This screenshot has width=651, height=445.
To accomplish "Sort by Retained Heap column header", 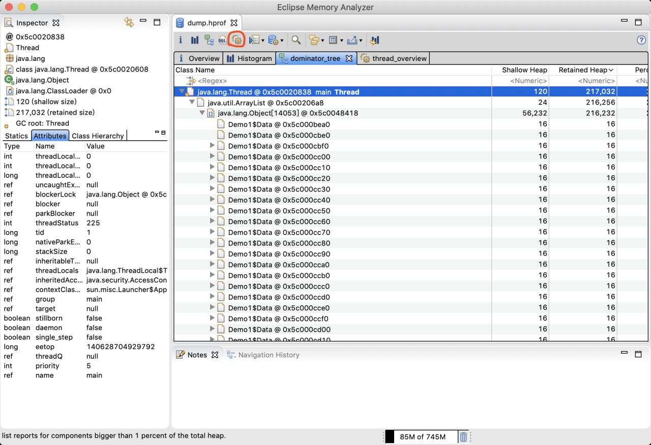I will click(583, 70).
